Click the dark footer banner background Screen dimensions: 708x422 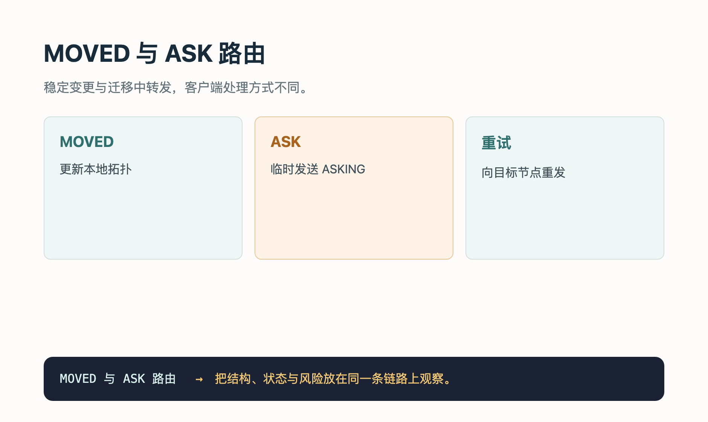tap(557, 379)
